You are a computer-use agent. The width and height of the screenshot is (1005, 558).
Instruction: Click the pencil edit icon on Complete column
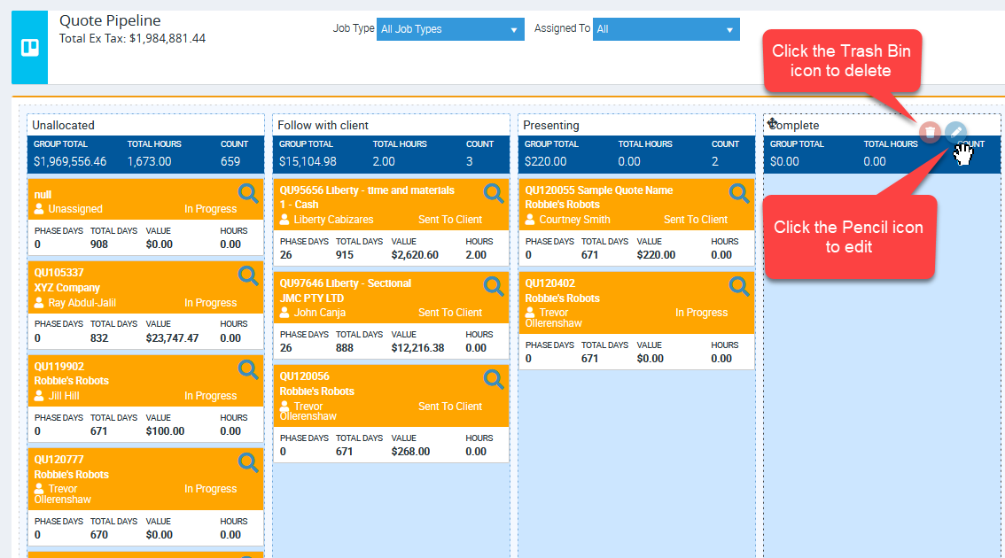[954, 132]
